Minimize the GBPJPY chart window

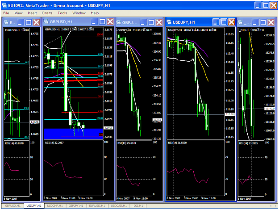pyautogui.click(x=143, y=22)
